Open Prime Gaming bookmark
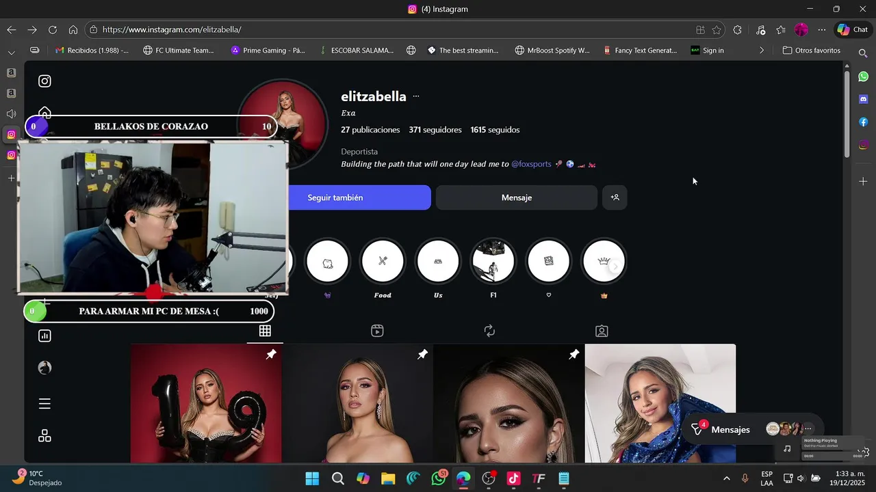 (268, 50)
